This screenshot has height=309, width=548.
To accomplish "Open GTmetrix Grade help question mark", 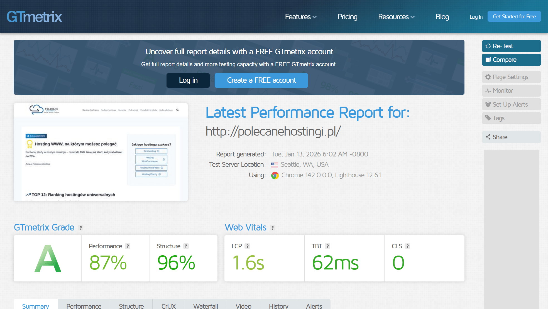I will coord(81,228).
